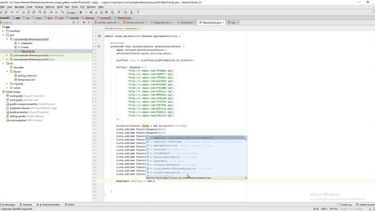Screen dimensions: 375x211
Task: Collapse the java folder
Action: 3,35
